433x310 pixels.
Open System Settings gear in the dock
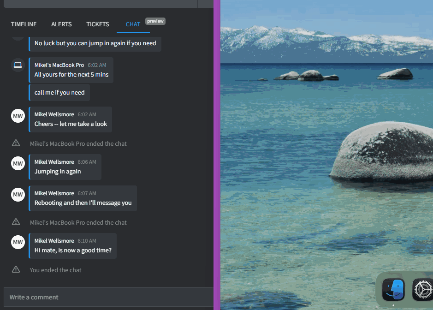tap(422, 290)
